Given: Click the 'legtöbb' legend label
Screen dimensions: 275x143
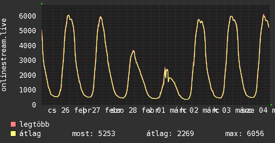Looking at the screenshot, I should 34,125.
